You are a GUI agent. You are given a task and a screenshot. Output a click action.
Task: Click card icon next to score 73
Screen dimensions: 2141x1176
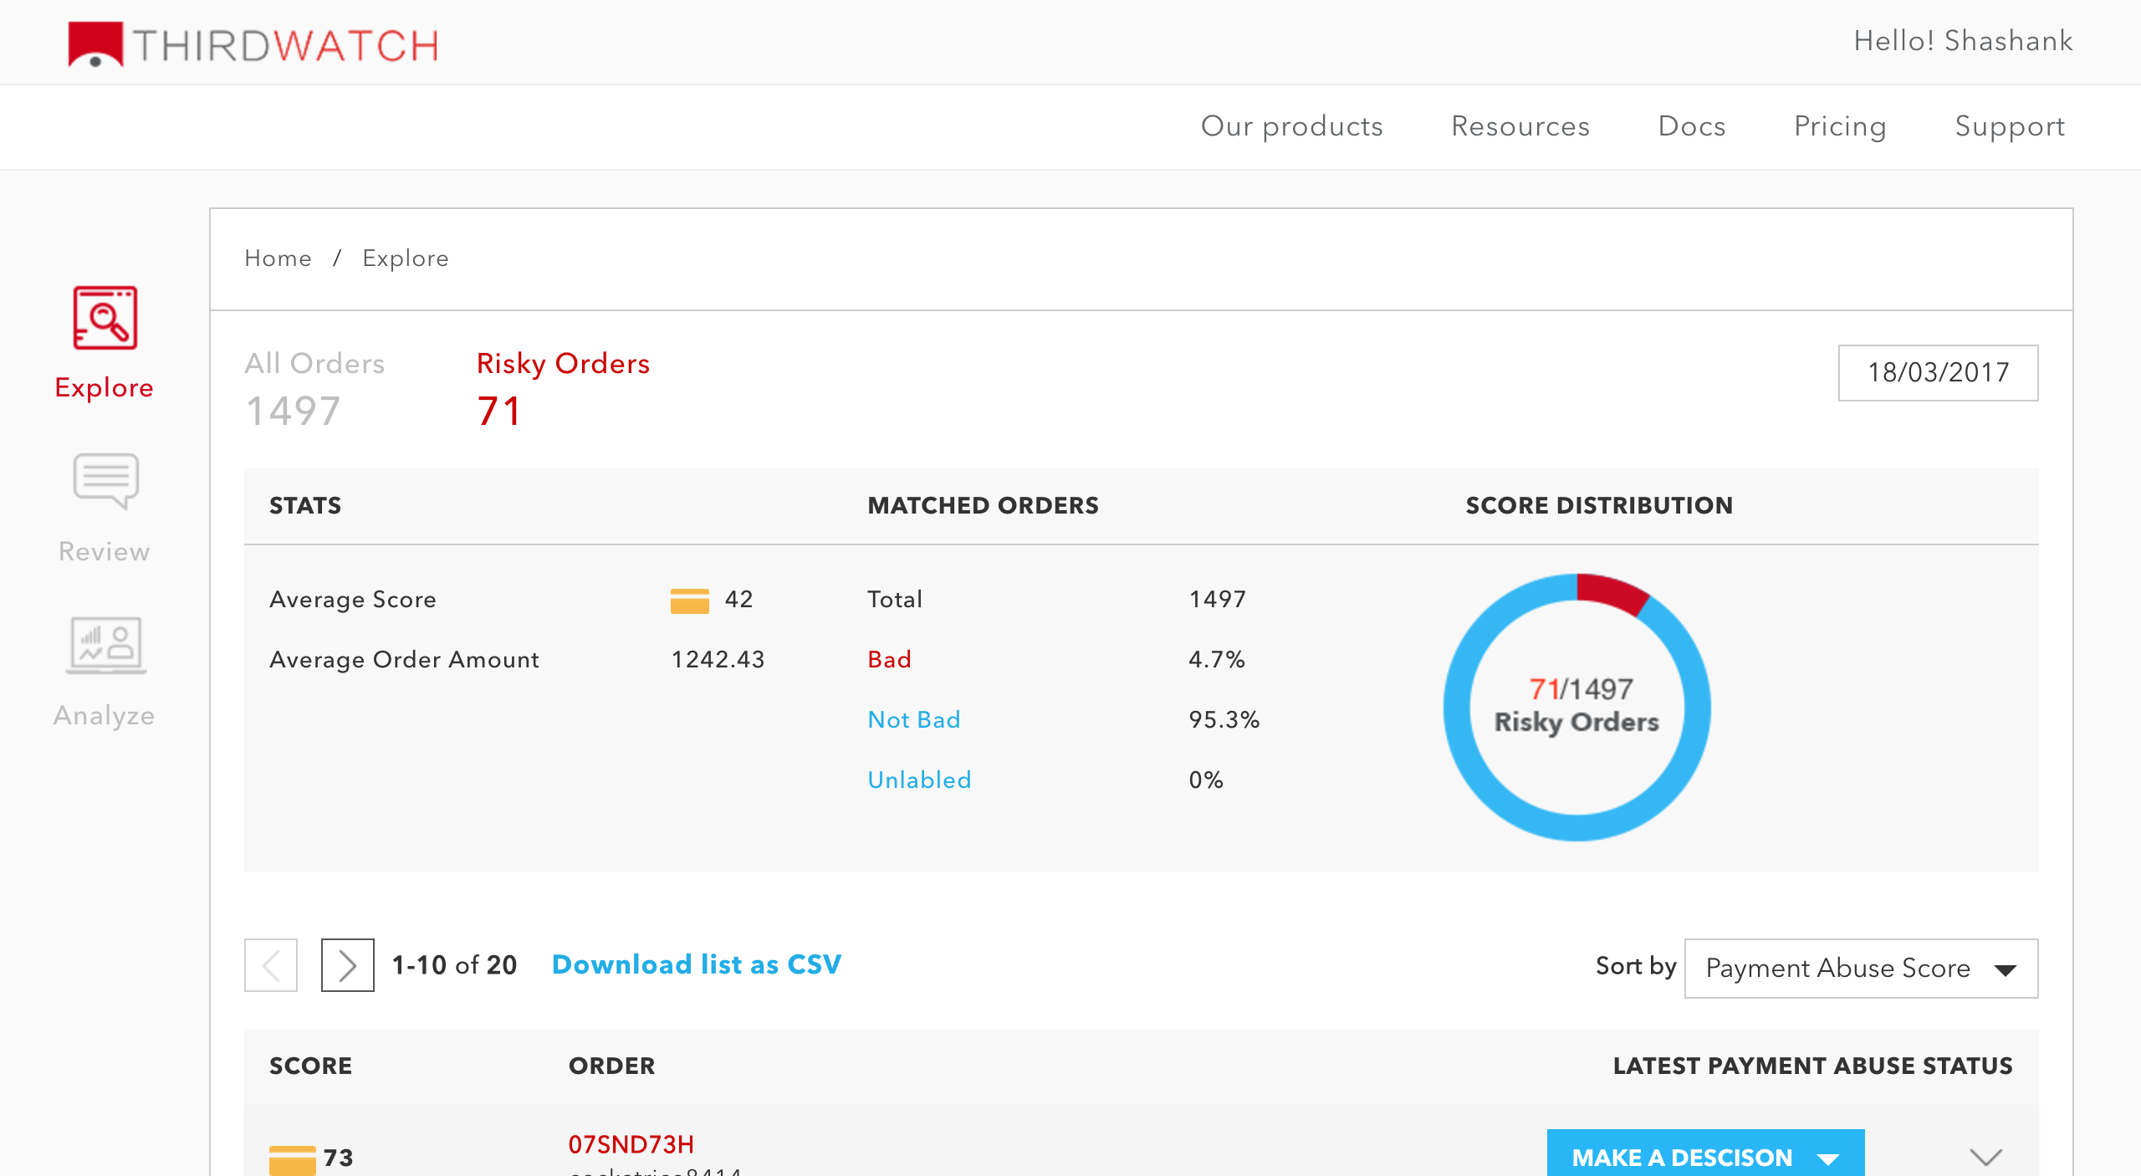click(292, 1159)
